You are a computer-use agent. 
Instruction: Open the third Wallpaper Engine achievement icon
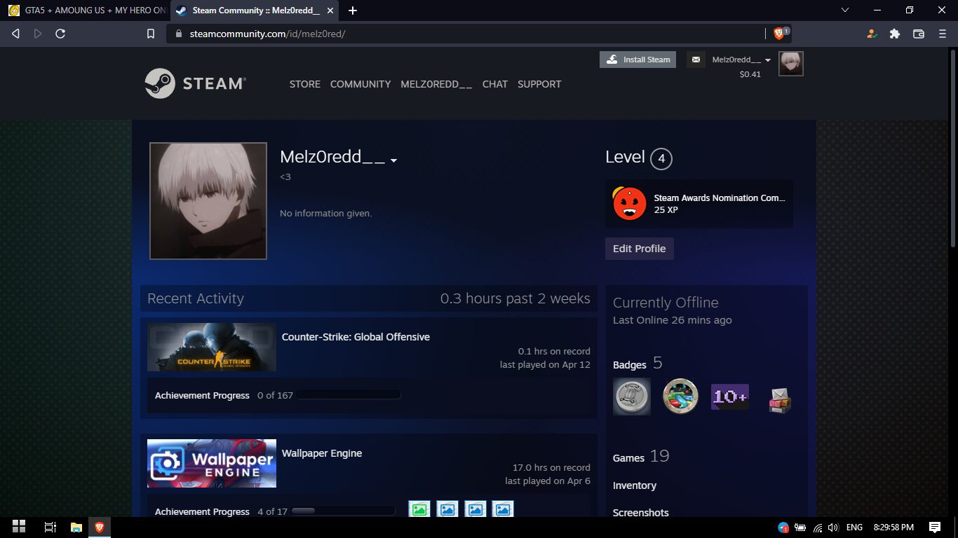[x=475, y=509]
